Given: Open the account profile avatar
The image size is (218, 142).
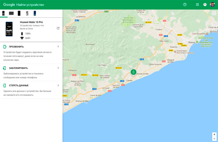Looking at the screenshot, I should (213, 5).
